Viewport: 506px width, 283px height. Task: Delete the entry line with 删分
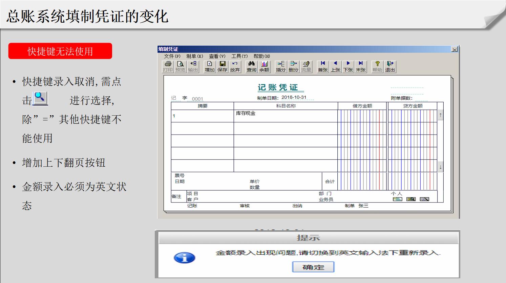click(293, 66)
